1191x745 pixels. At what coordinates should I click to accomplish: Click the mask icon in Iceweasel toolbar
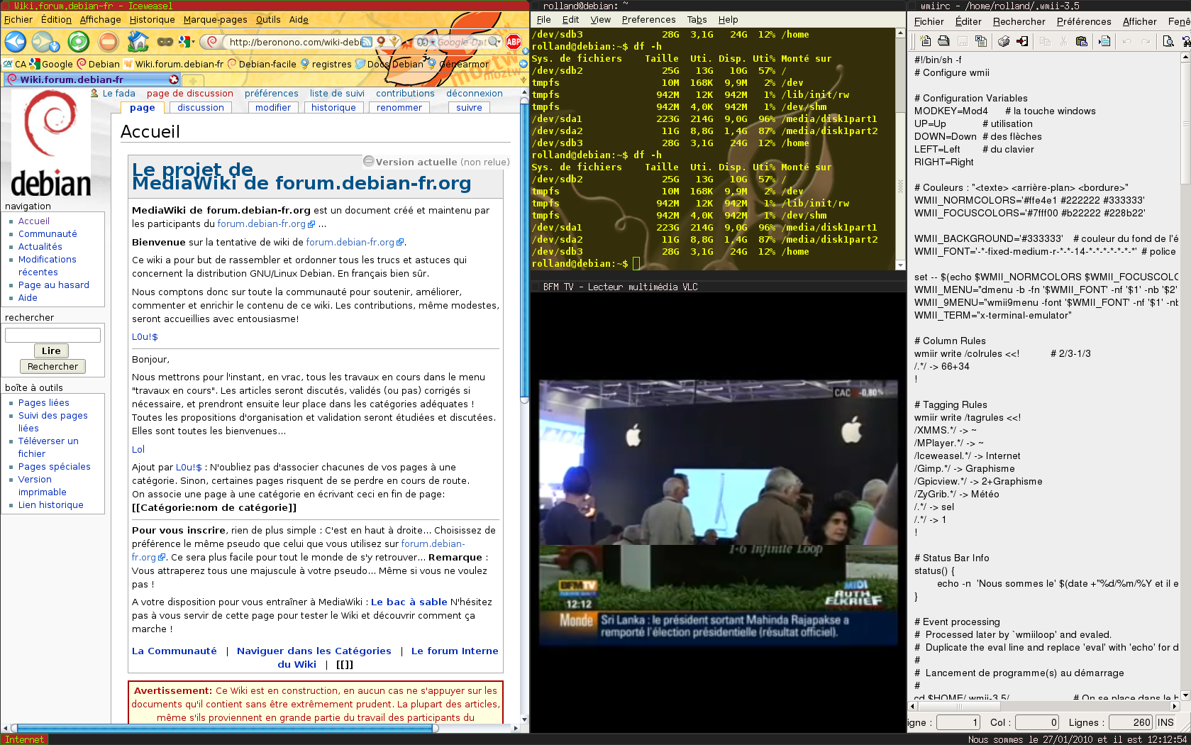click(x=165, y=42)
